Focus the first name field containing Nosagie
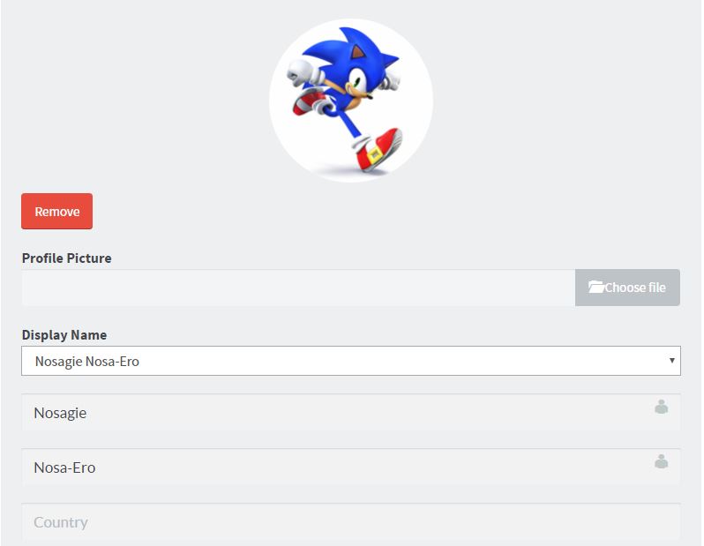This screenshot has height=546, width=704. (x=351, y=413)
